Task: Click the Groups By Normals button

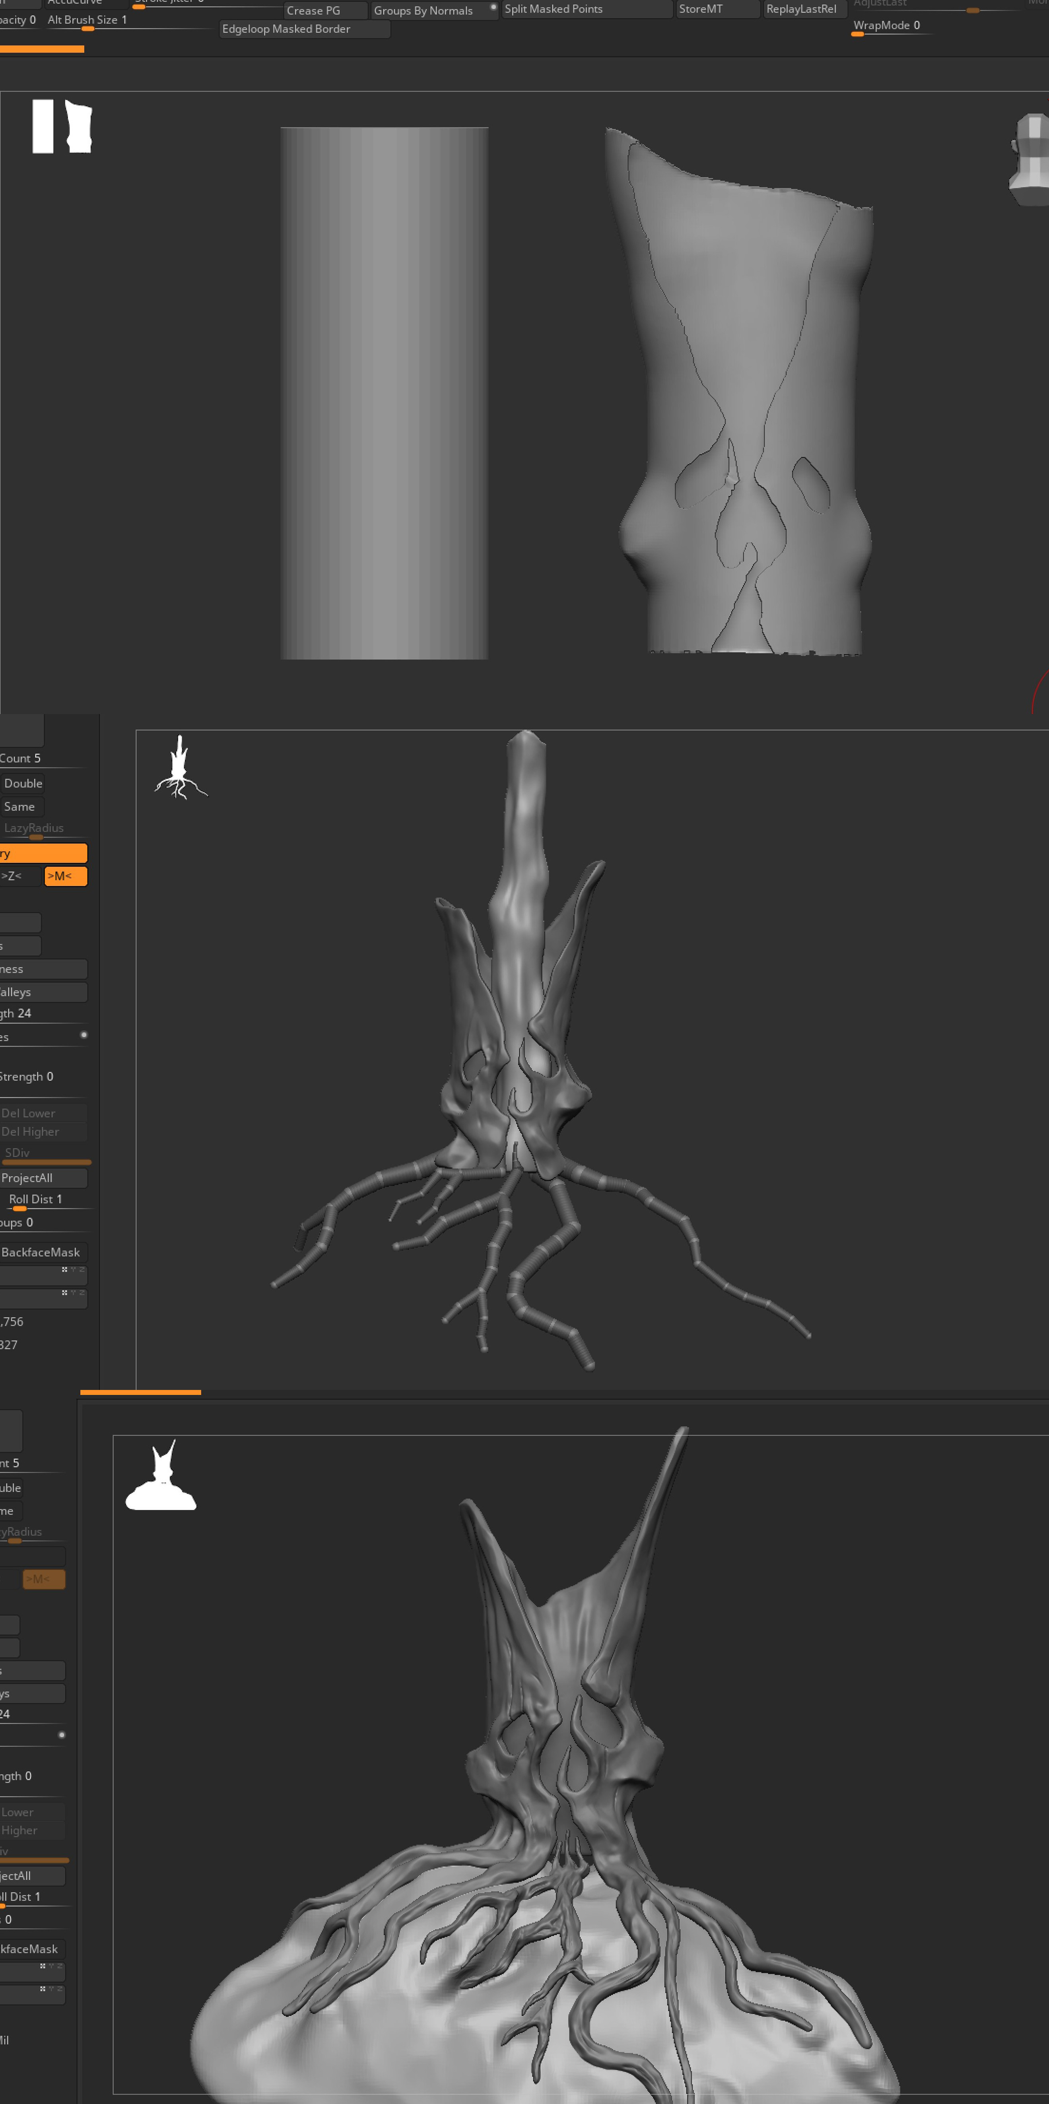Action: [435, 10]
